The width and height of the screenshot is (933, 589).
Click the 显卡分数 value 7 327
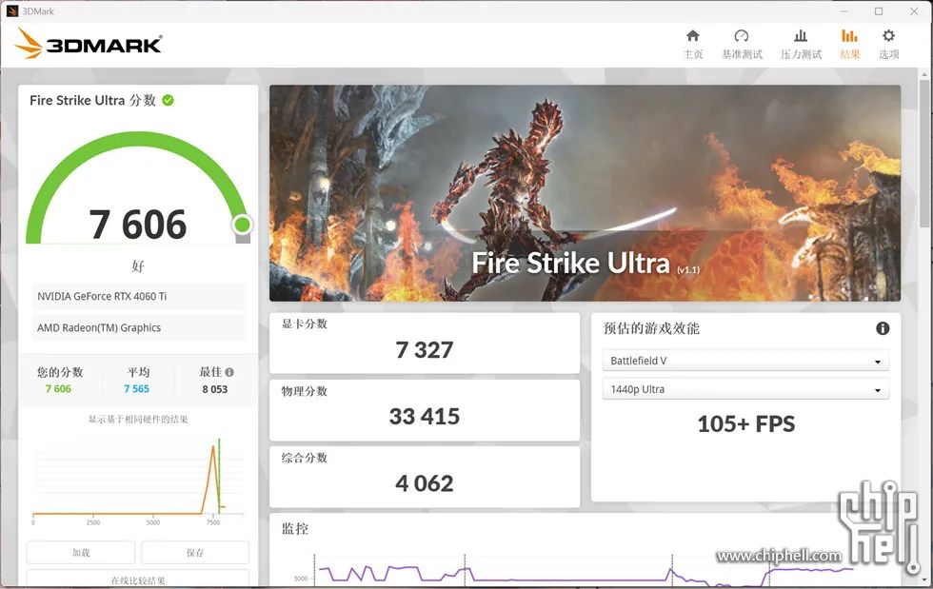[425, 350]
